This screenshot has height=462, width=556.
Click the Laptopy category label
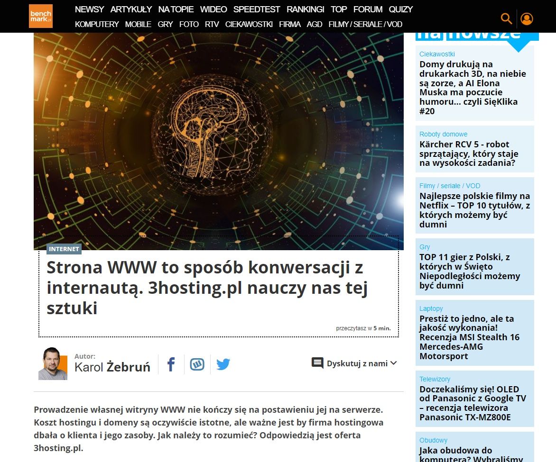pyautogui.click(x=431, y=308)
